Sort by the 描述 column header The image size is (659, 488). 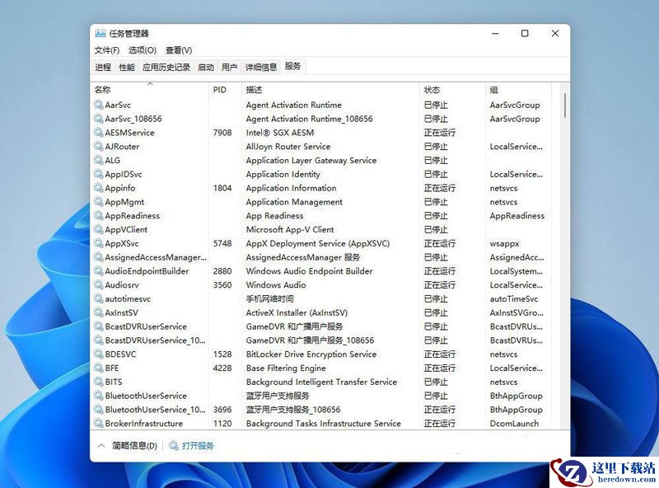(331, 90)
